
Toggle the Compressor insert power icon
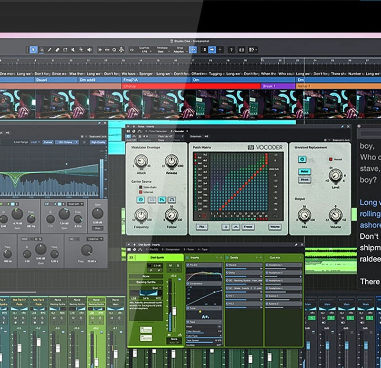[x=188, y=284]
